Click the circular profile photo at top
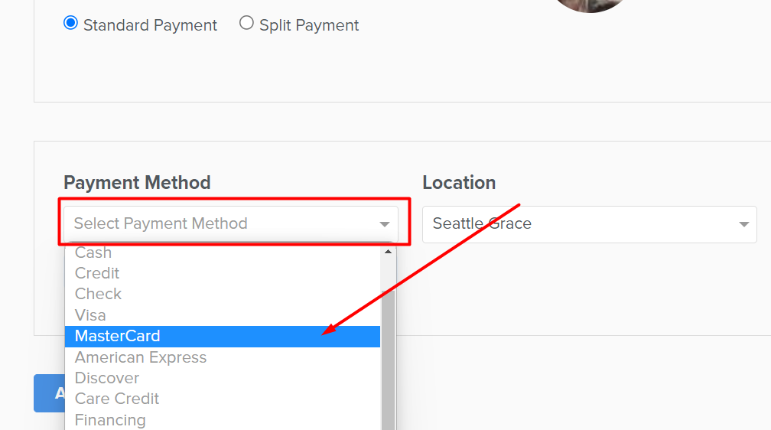The height and width of the screenshot is (430, 771). pyautogui.click(x=590, y=5)
